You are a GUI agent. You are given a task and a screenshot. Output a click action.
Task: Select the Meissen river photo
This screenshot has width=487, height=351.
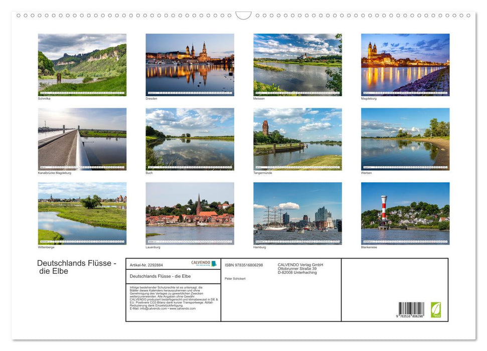tap(297, 65)
